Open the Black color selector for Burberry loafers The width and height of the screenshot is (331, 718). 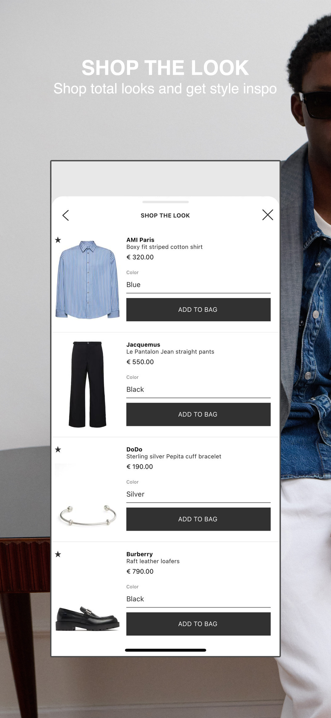pos(198,599)
